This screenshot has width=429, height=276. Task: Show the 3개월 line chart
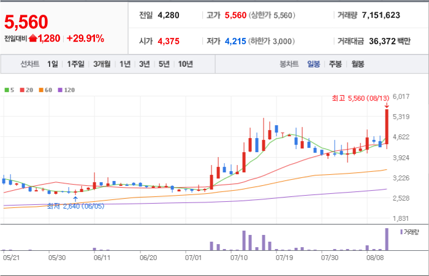tap(102, 64)
